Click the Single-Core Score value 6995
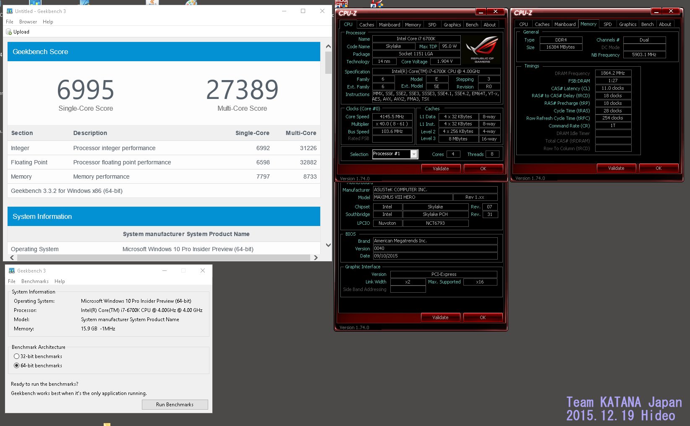Image resolution: width=690 pixels, height=426 pixels. pos(86,90)
